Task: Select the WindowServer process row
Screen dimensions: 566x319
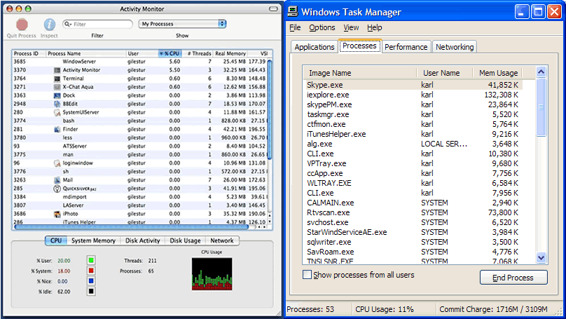Action: 139,62
